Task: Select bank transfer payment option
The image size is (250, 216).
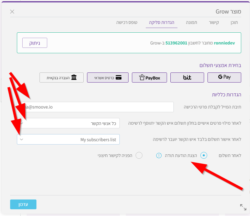Action: 61,78
